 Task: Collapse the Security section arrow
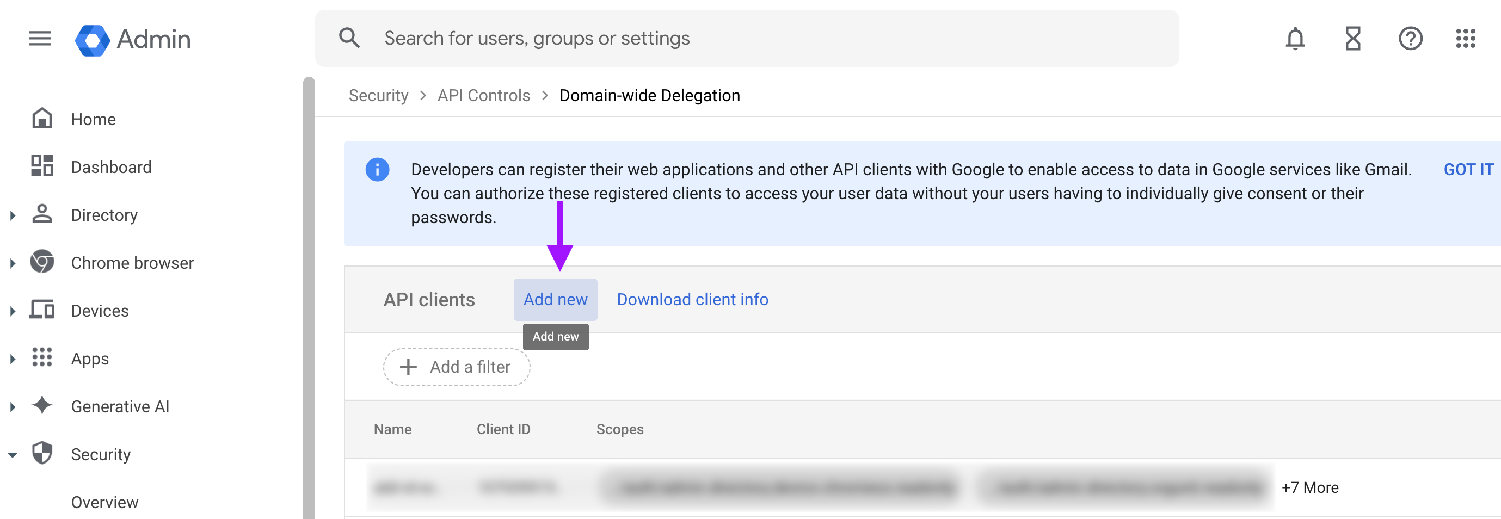coord(12,455)
